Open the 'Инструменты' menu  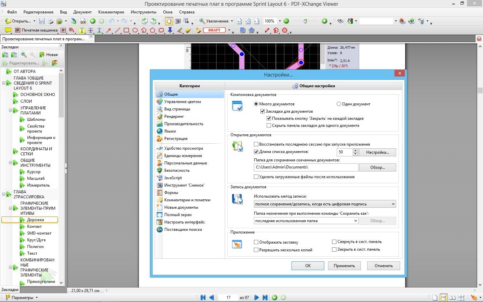tap(144, 12)
